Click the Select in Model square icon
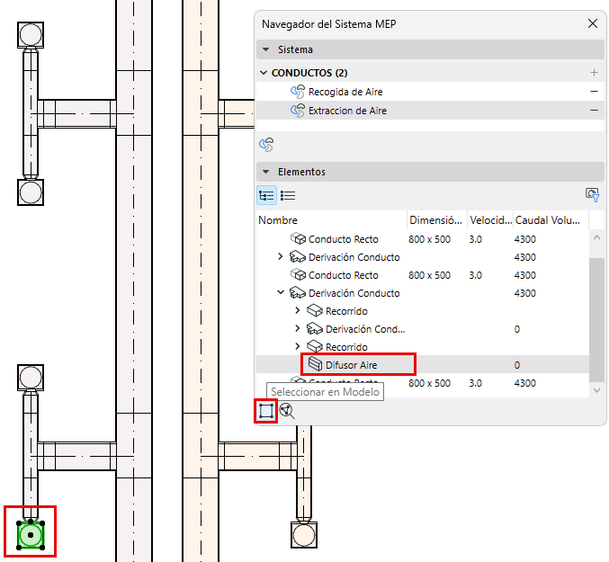Viewport: 609px width, 562px height. tap(266, 411)
